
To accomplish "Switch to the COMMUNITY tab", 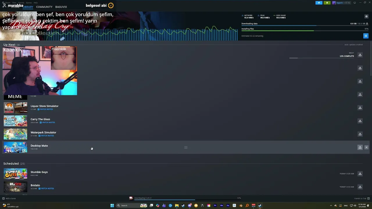I will pyautogui.click(x=44, y=7).
